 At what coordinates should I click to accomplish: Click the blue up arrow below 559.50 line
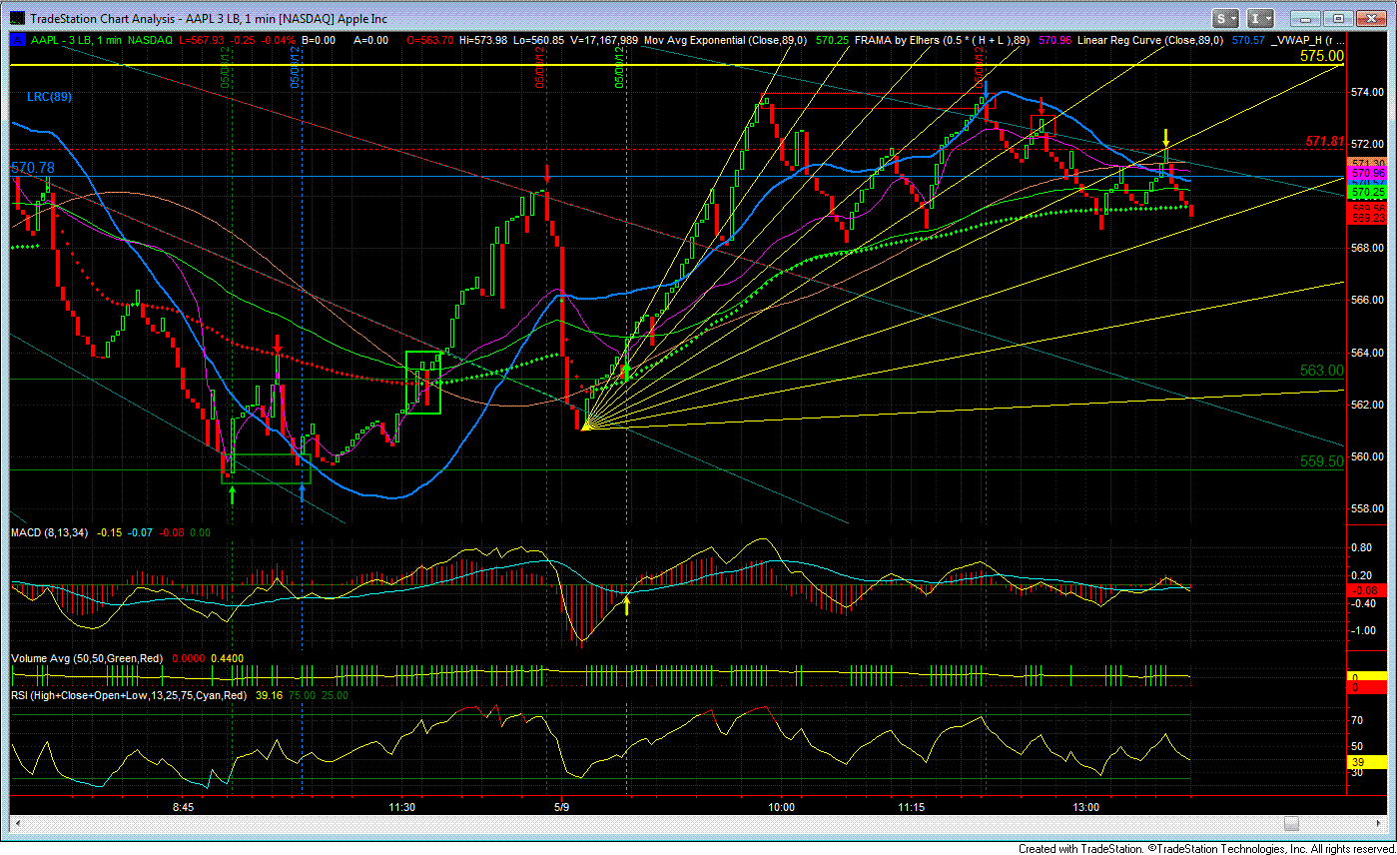[x=302, y=492]
